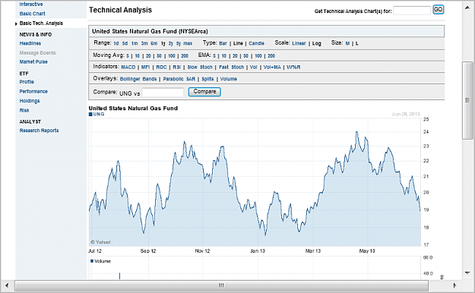Click the horizontal scrollbar left arrow
This screenshot has height=293, width=475.
click(x=7, y=285)
